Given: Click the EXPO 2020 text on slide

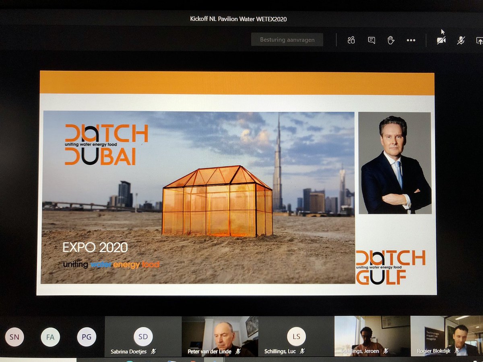Looking at the screenshot, I should pyautogui.click(x=95, y=247).
